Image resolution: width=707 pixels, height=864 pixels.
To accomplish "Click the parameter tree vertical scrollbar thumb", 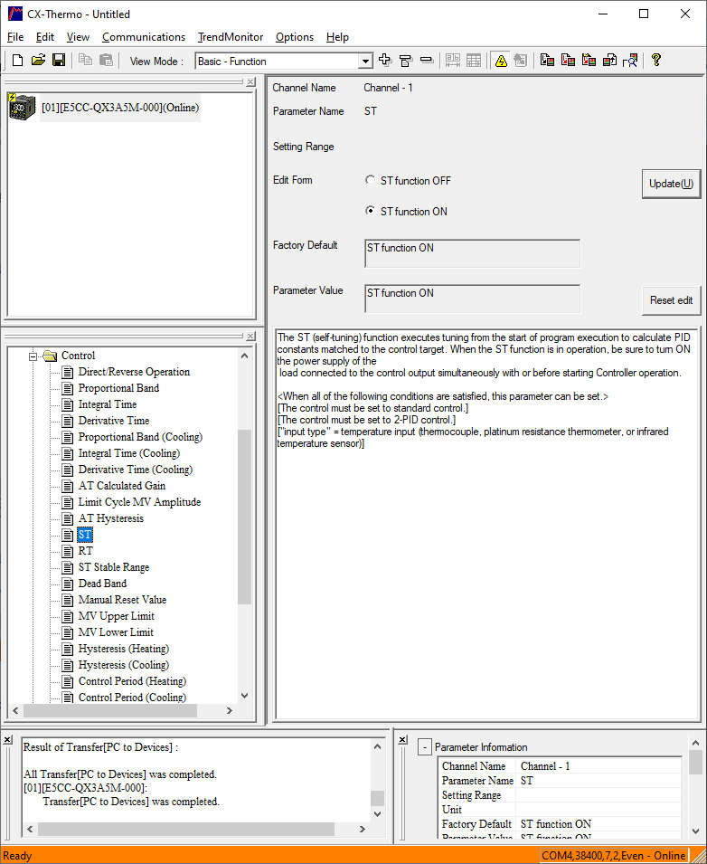I will click(x=244, y=517).
